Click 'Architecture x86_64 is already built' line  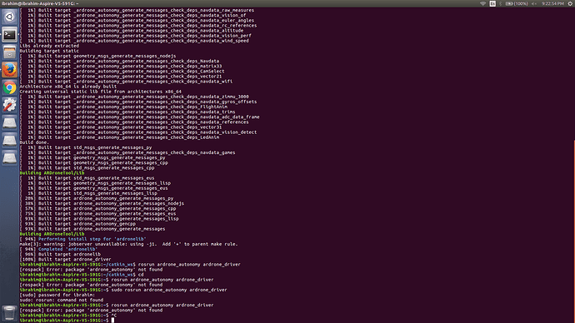[x=67, y=87]
